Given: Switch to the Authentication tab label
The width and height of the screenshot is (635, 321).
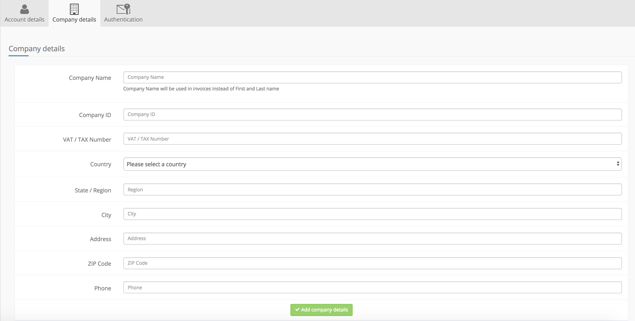Looking at the screenshot, I should (123, 20).
